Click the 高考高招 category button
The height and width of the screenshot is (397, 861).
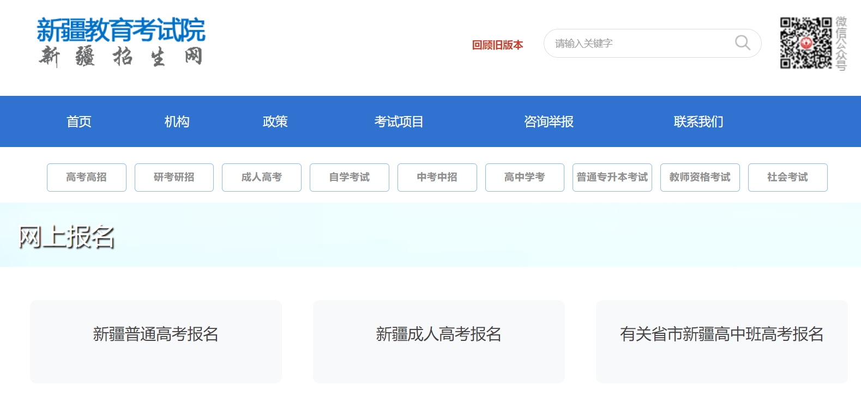click(x=87, y=178)
